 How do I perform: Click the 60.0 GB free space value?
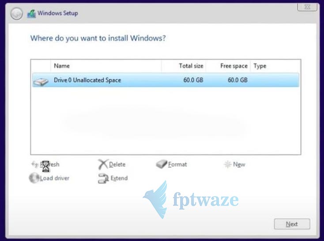pyautogui.click(x=237, y=80)
